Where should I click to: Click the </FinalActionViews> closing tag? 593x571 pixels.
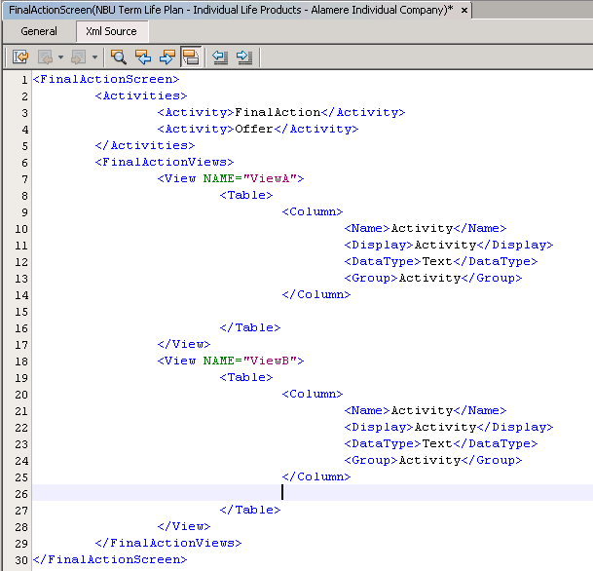coord(167,543)
